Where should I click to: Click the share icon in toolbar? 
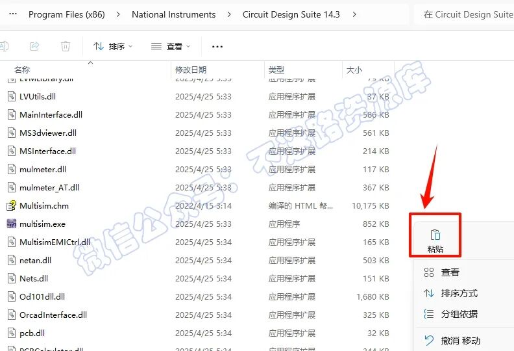tap(34, 46)
